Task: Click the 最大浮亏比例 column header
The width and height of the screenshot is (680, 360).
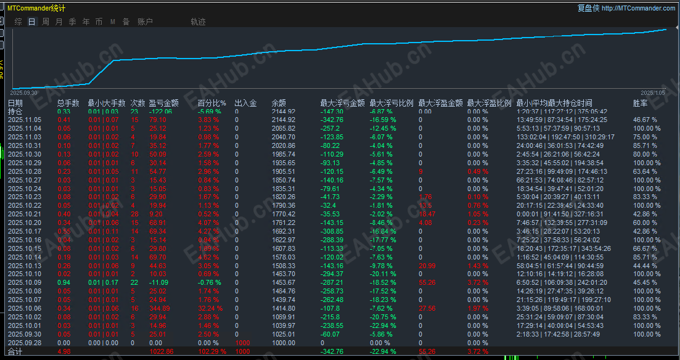Action: coord(391,103)
